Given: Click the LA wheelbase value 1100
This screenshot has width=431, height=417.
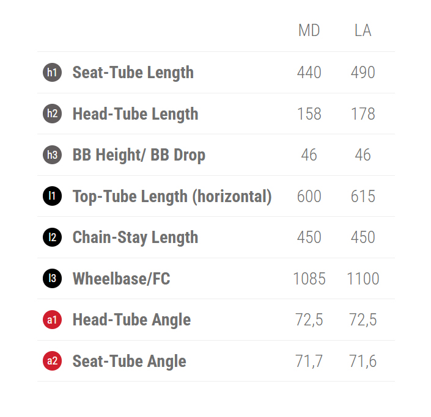Looking at the screenshot, I should tap(363, 279).
